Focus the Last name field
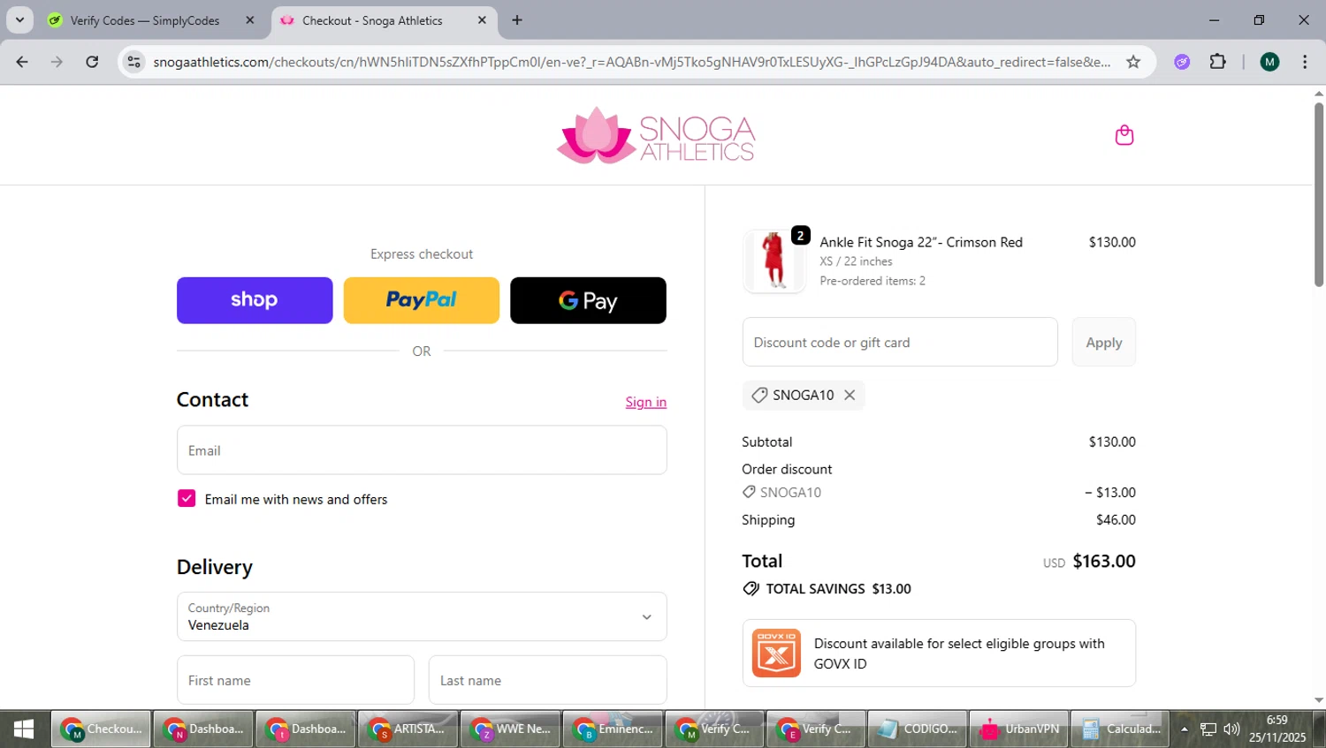This screenshot has height=748, width=1326. pyautogui.click(x=548, y=680)
